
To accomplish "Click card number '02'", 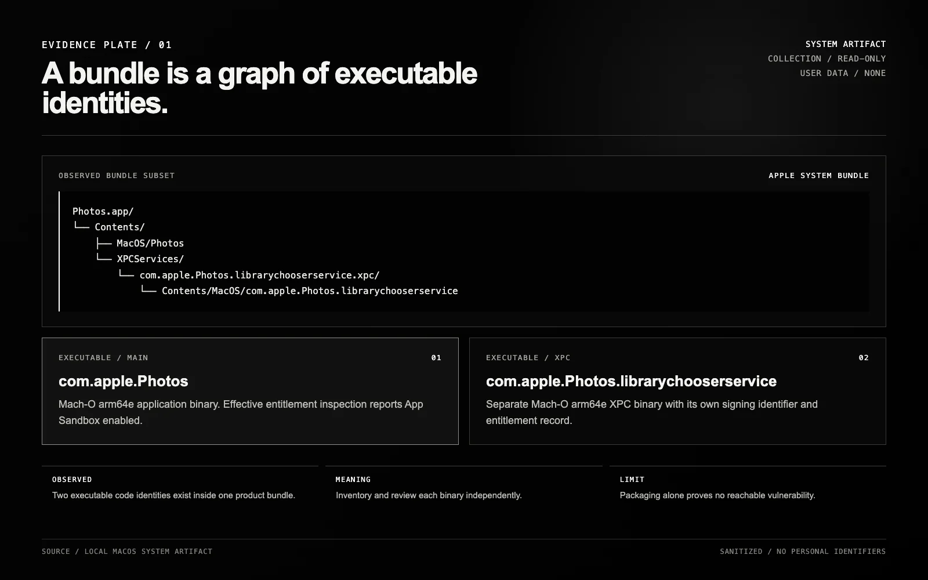I will (x=864, y=358).
